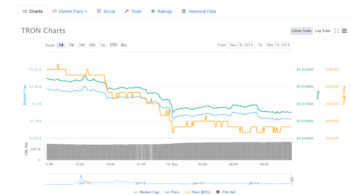
Task: Set zoom to 1d
Action: [x=61, y=45]
